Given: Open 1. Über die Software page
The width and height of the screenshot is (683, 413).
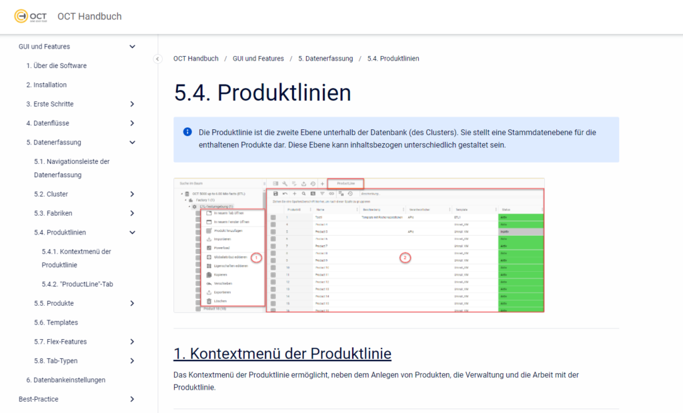Looking at the screenshot, I should pyautogui.click(x=56, y=66).
